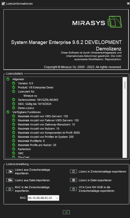The image size is (130, 218).
Task: Click the check icon beside Maximale Anzahl von VMS-Servern
Action: 14,116
